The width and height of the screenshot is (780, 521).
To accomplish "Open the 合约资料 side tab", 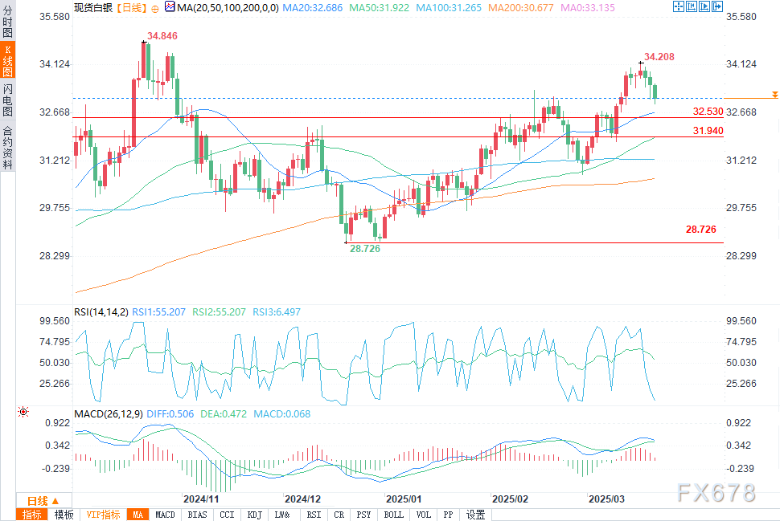I will (7, 148).
